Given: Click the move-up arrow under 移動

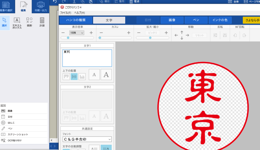Looking at the screenshot, I should pyautogui.click(x=182, y=32).
